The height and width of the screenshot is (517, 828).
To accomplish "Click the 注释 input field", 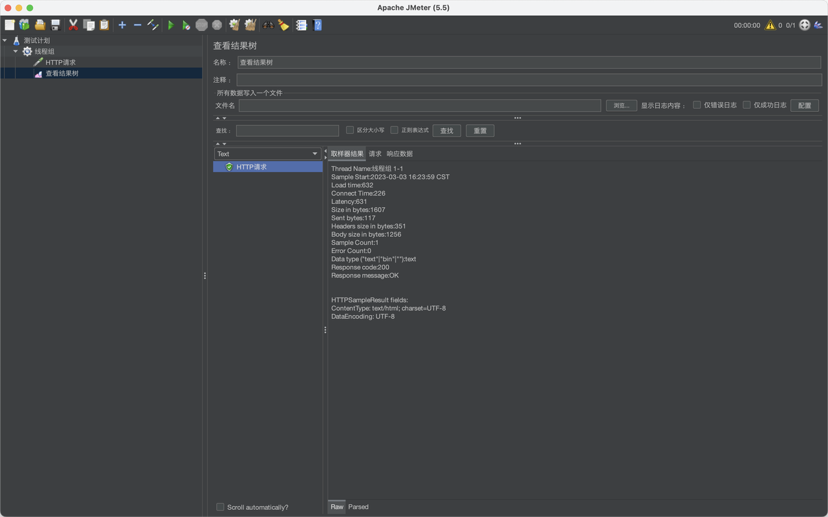I will click(x=529, y=80).
